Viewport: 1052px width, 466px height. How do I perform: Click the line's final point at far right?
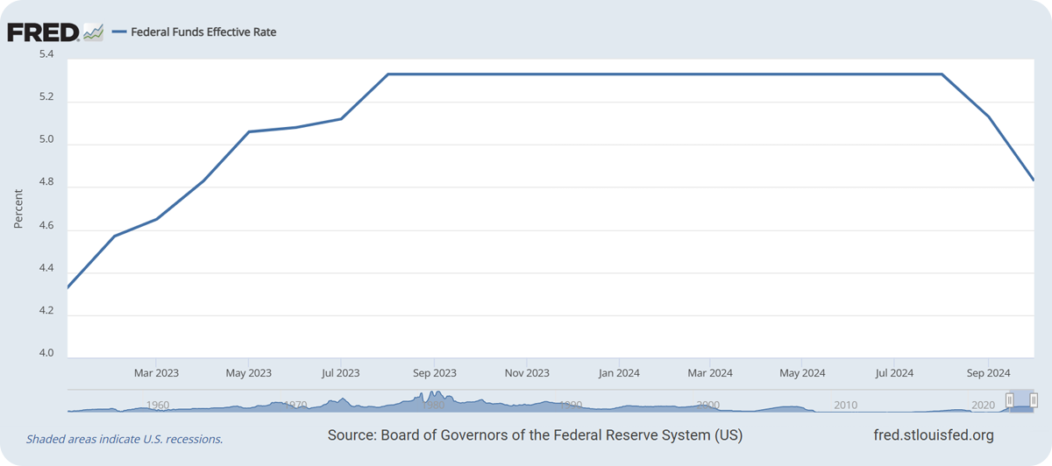coord(1034,180)
